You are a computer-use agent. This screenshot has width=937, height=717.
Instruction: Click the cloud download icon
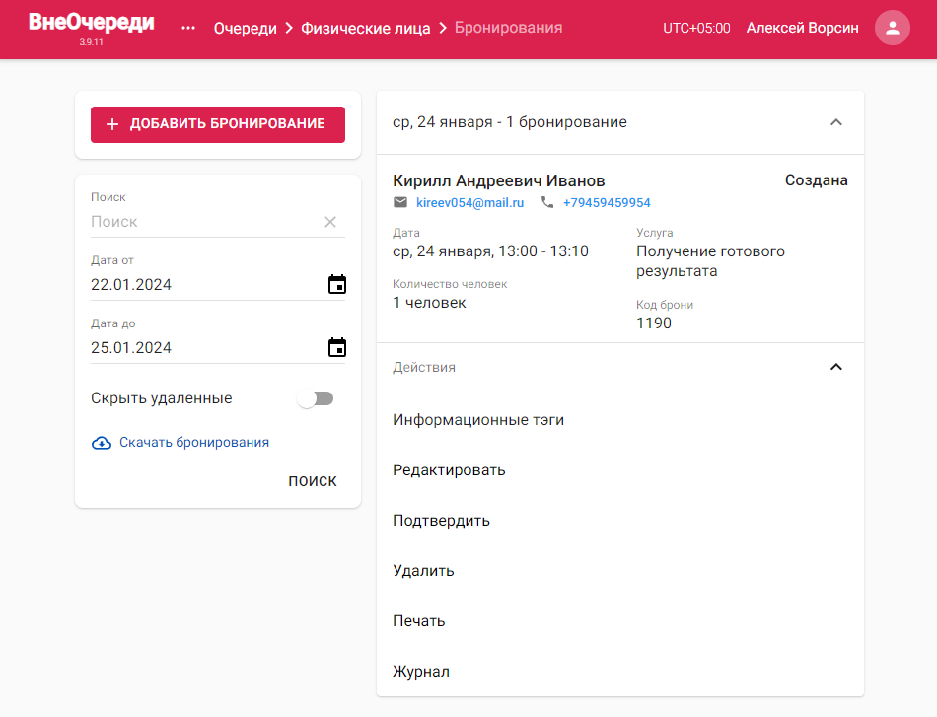pyautogui.click(x=102, y=443)
